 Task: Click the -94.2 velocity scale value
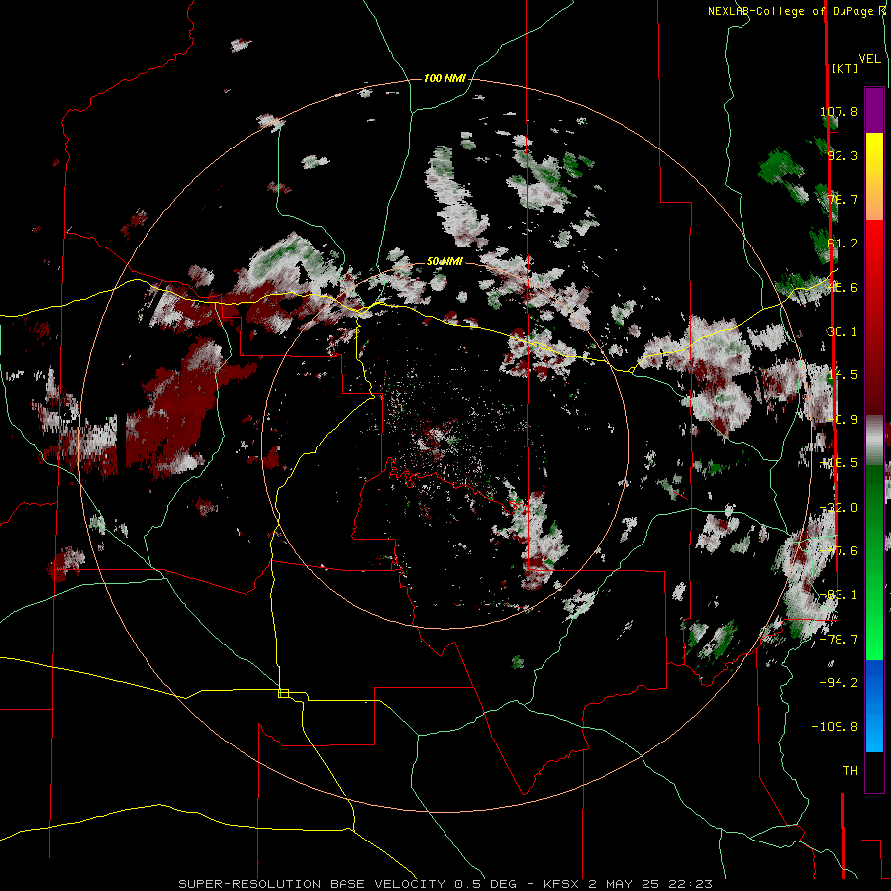pyautogui.click(x=840, y=682)
